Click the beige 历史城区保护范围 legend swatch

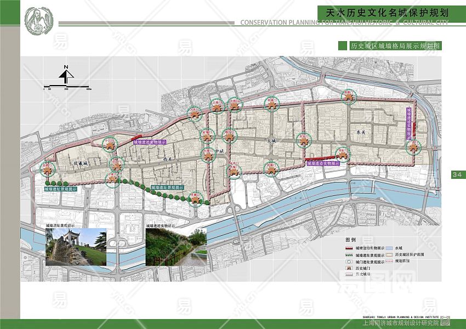(390, 254)
